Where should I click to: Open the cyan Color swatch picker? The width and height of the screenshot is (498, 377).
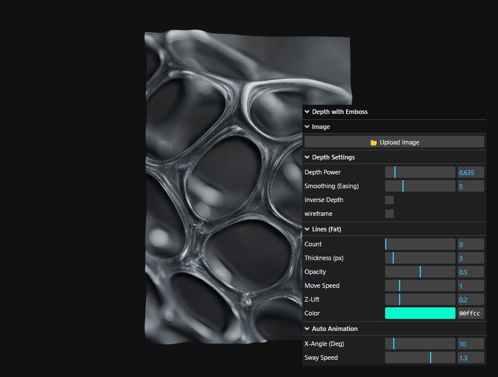420,313
